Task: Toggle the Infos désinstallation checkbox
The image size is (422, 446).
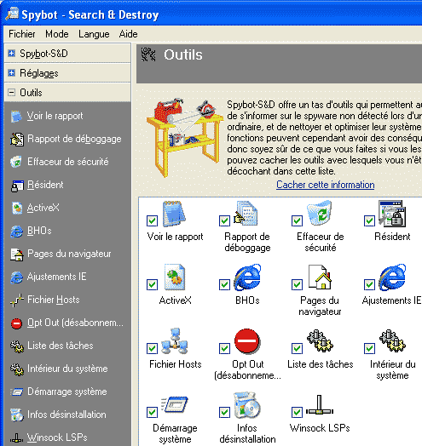Action: [224, 412]
